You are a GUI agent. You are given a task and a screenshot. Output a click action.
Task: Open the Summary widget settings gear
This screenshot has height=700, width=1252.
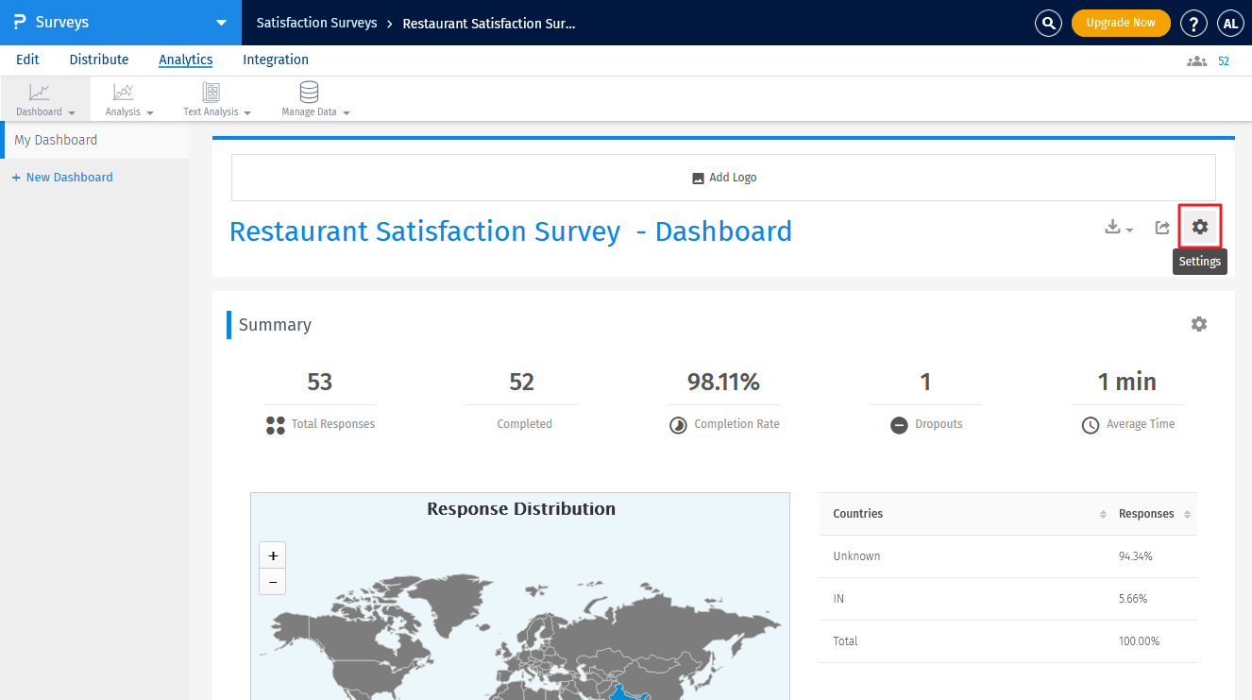(x=1198, y=324)
